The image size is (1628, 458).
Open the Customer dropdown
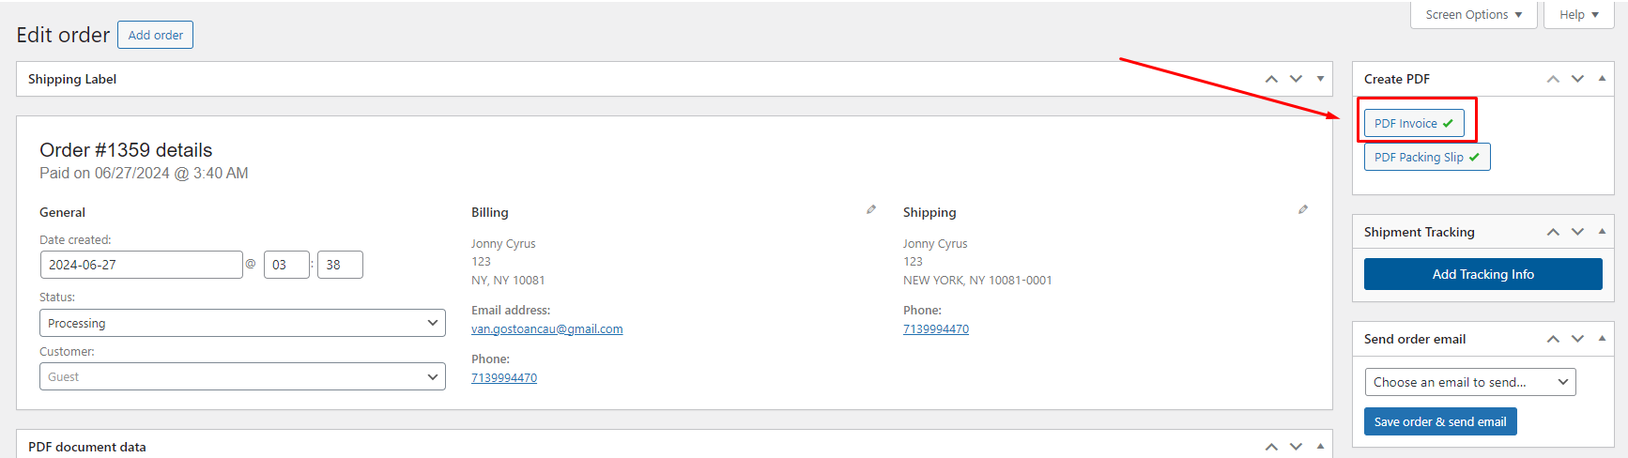point(242,376)
